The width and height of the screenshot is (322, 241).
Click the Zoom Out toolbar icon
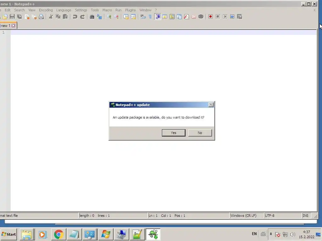(x=116, y=17)
